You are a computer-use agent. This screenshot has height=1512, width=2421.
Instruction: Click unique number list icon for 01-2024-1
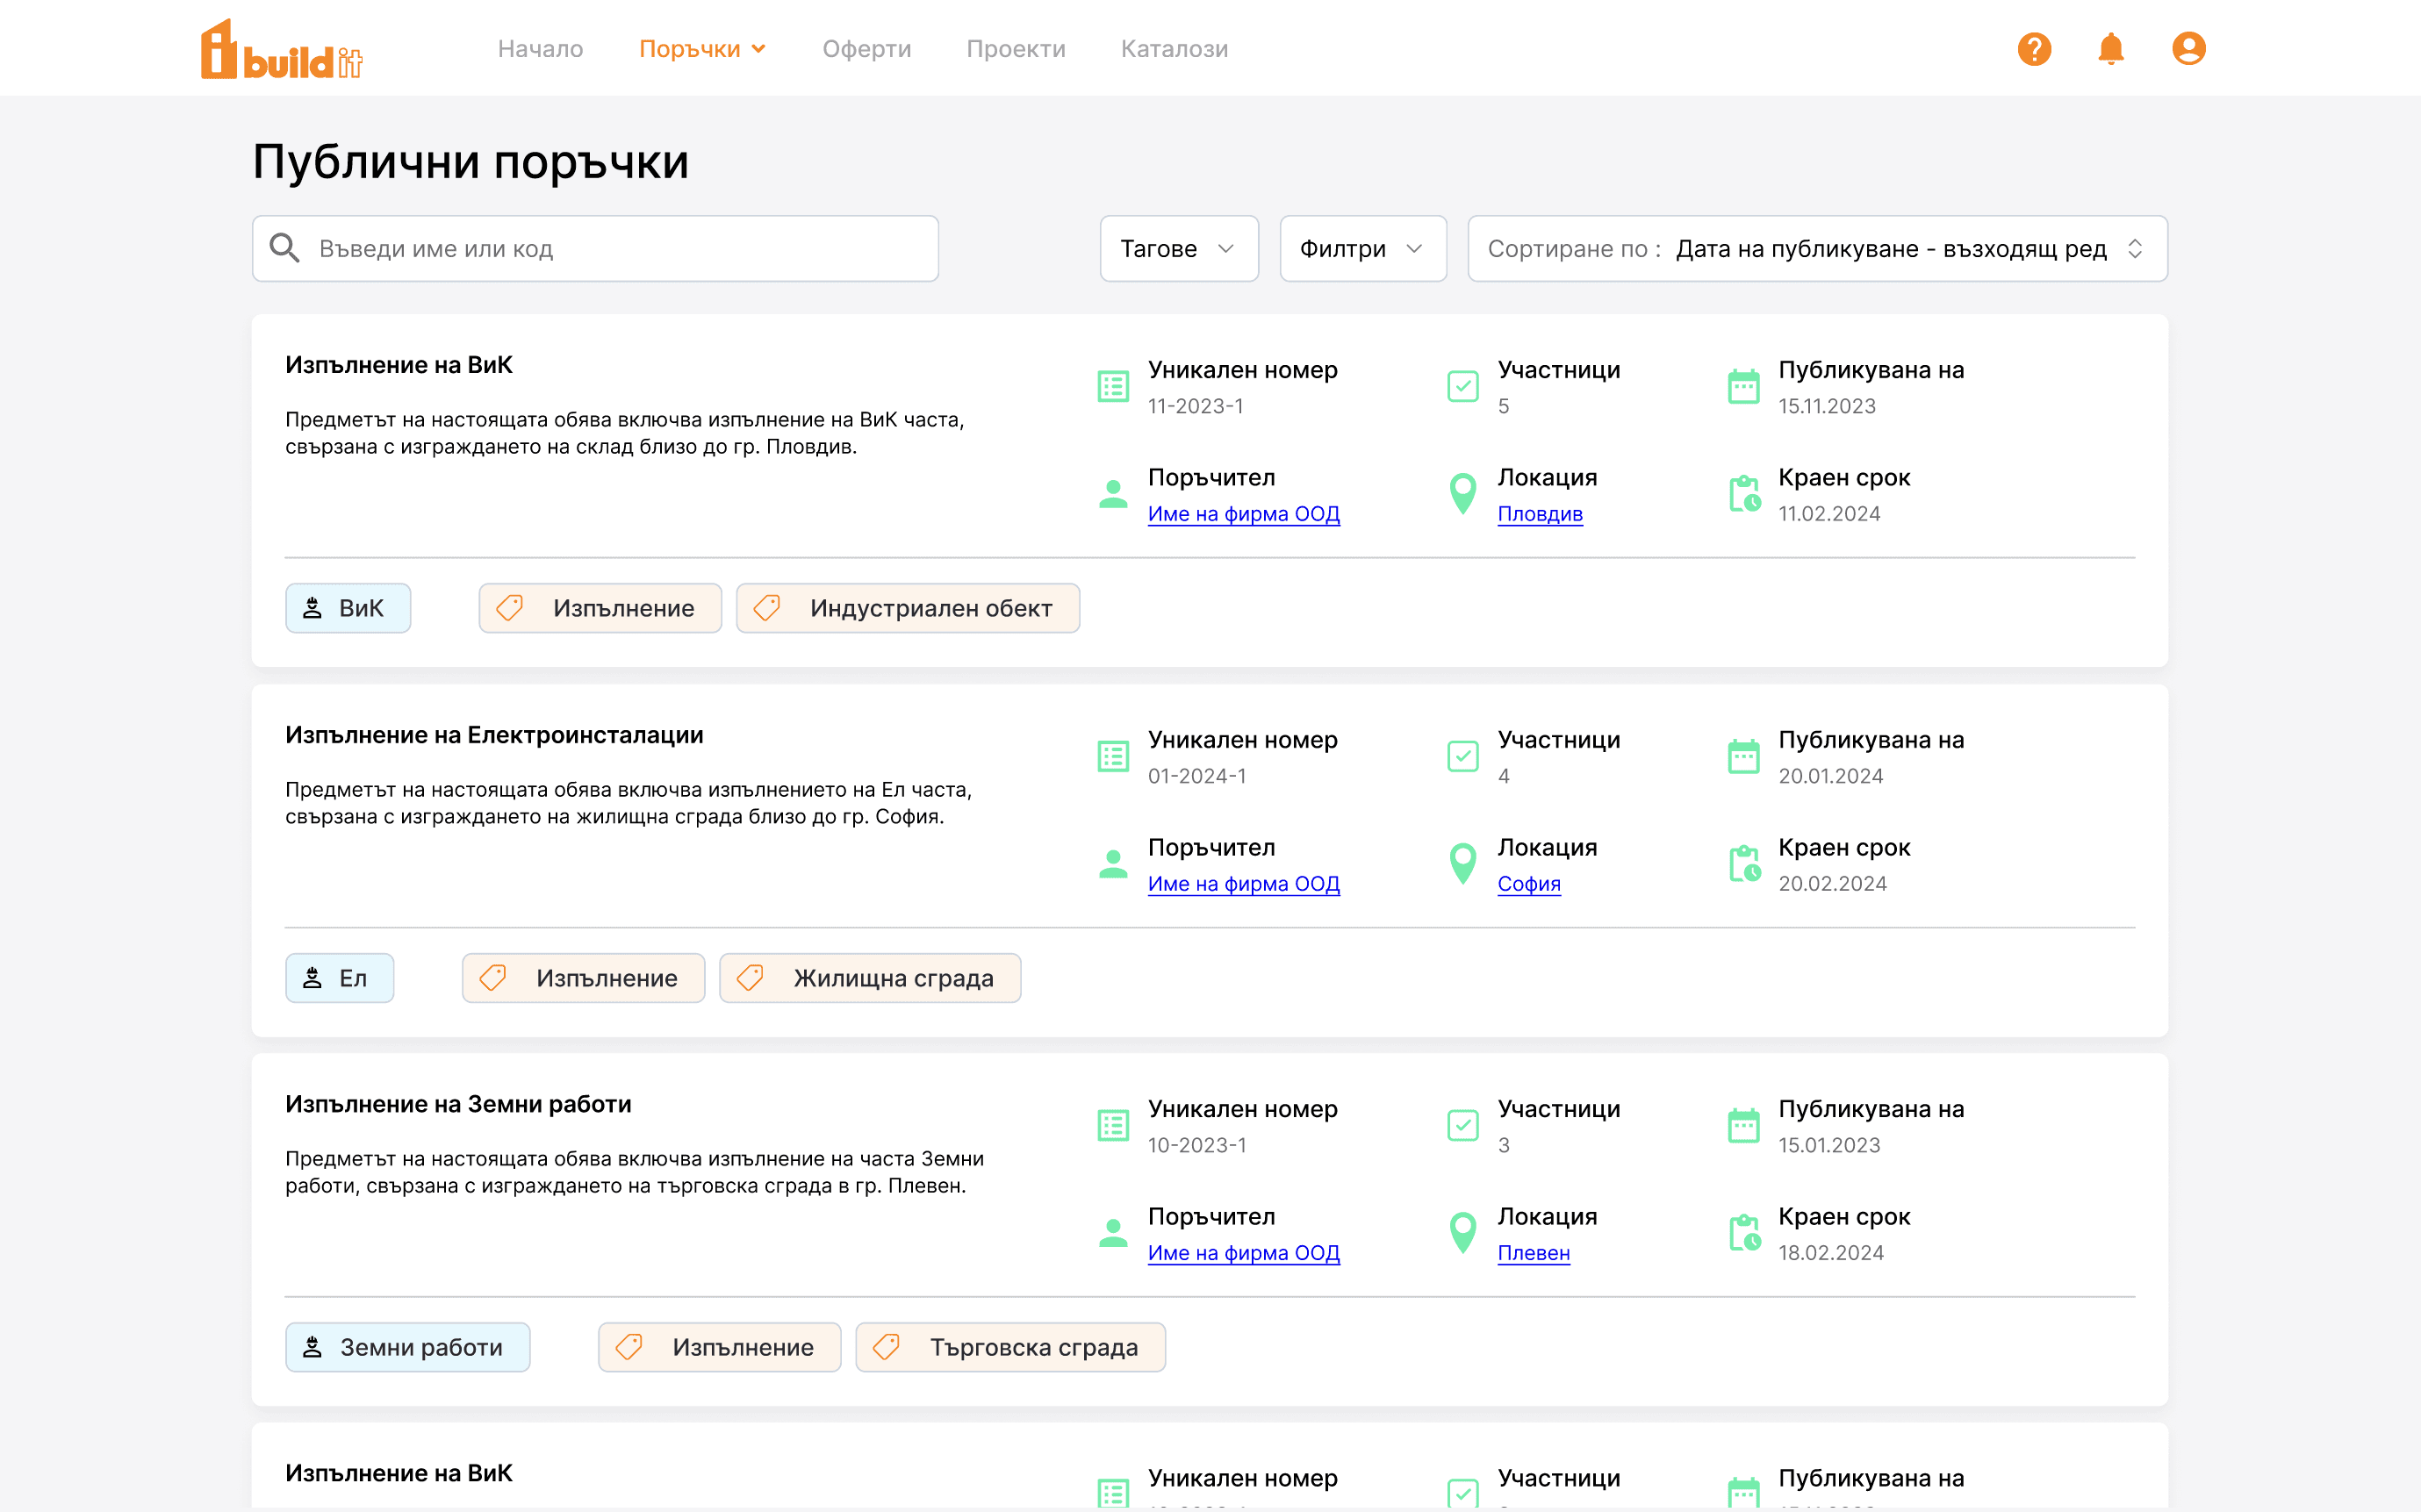pos(1113,756)
